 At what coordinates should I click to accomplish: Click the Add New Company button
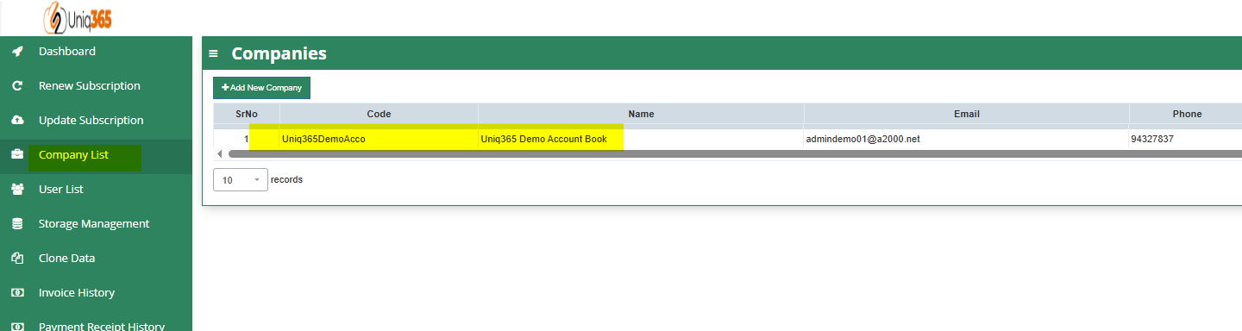[261, 88]
